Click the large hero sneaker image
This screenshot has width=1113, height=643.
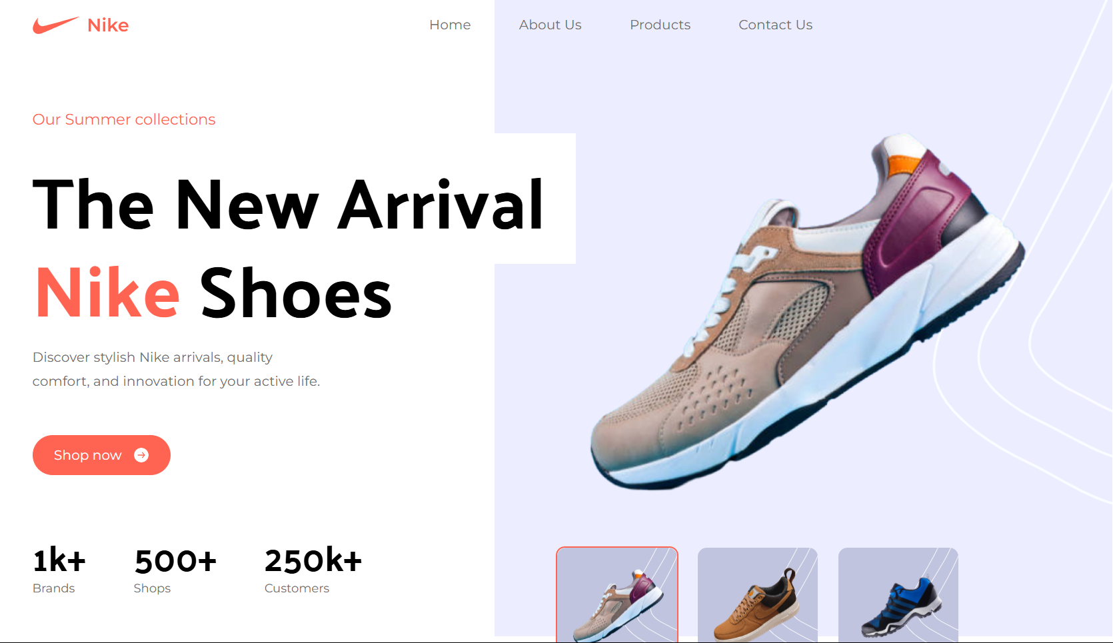pos(806,311)
